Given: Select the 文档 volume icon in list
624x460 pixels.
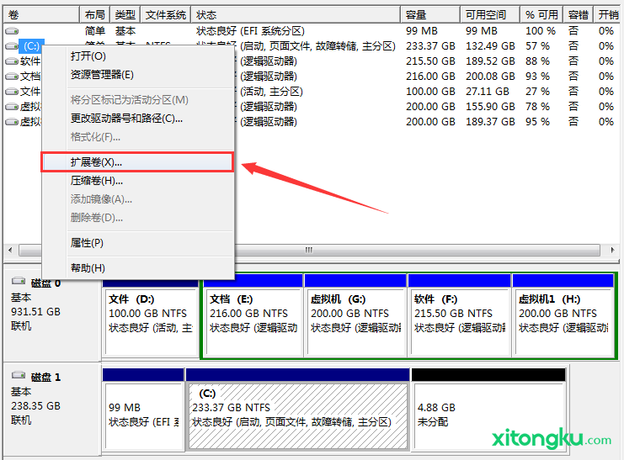Looking at the screenshot, I should (x=12, y=77).
